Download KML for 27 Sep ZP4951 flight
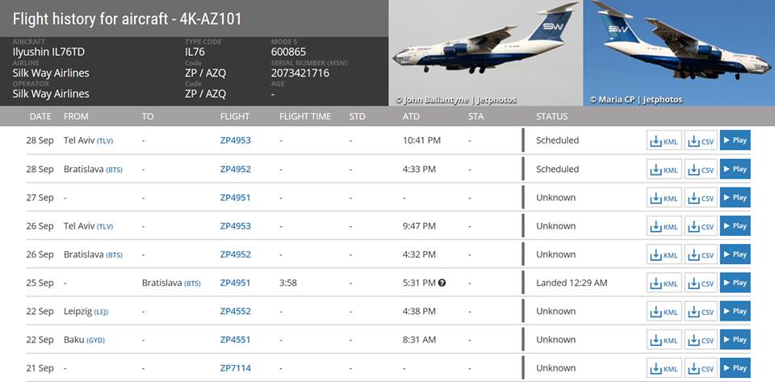 point(664,198)
